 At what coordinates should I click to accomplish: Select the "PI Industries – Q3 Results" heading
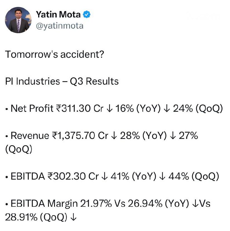(x=62, y=81)
